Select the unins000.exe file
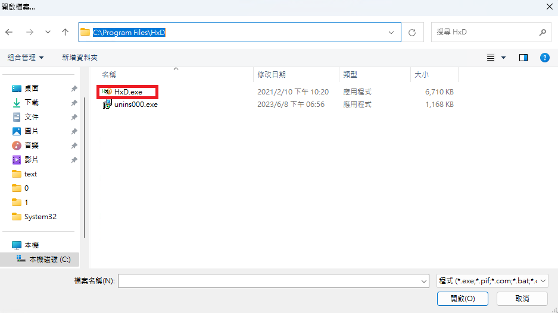The height and width of the screenshot is (313, 558). click(x=136, y=105)
